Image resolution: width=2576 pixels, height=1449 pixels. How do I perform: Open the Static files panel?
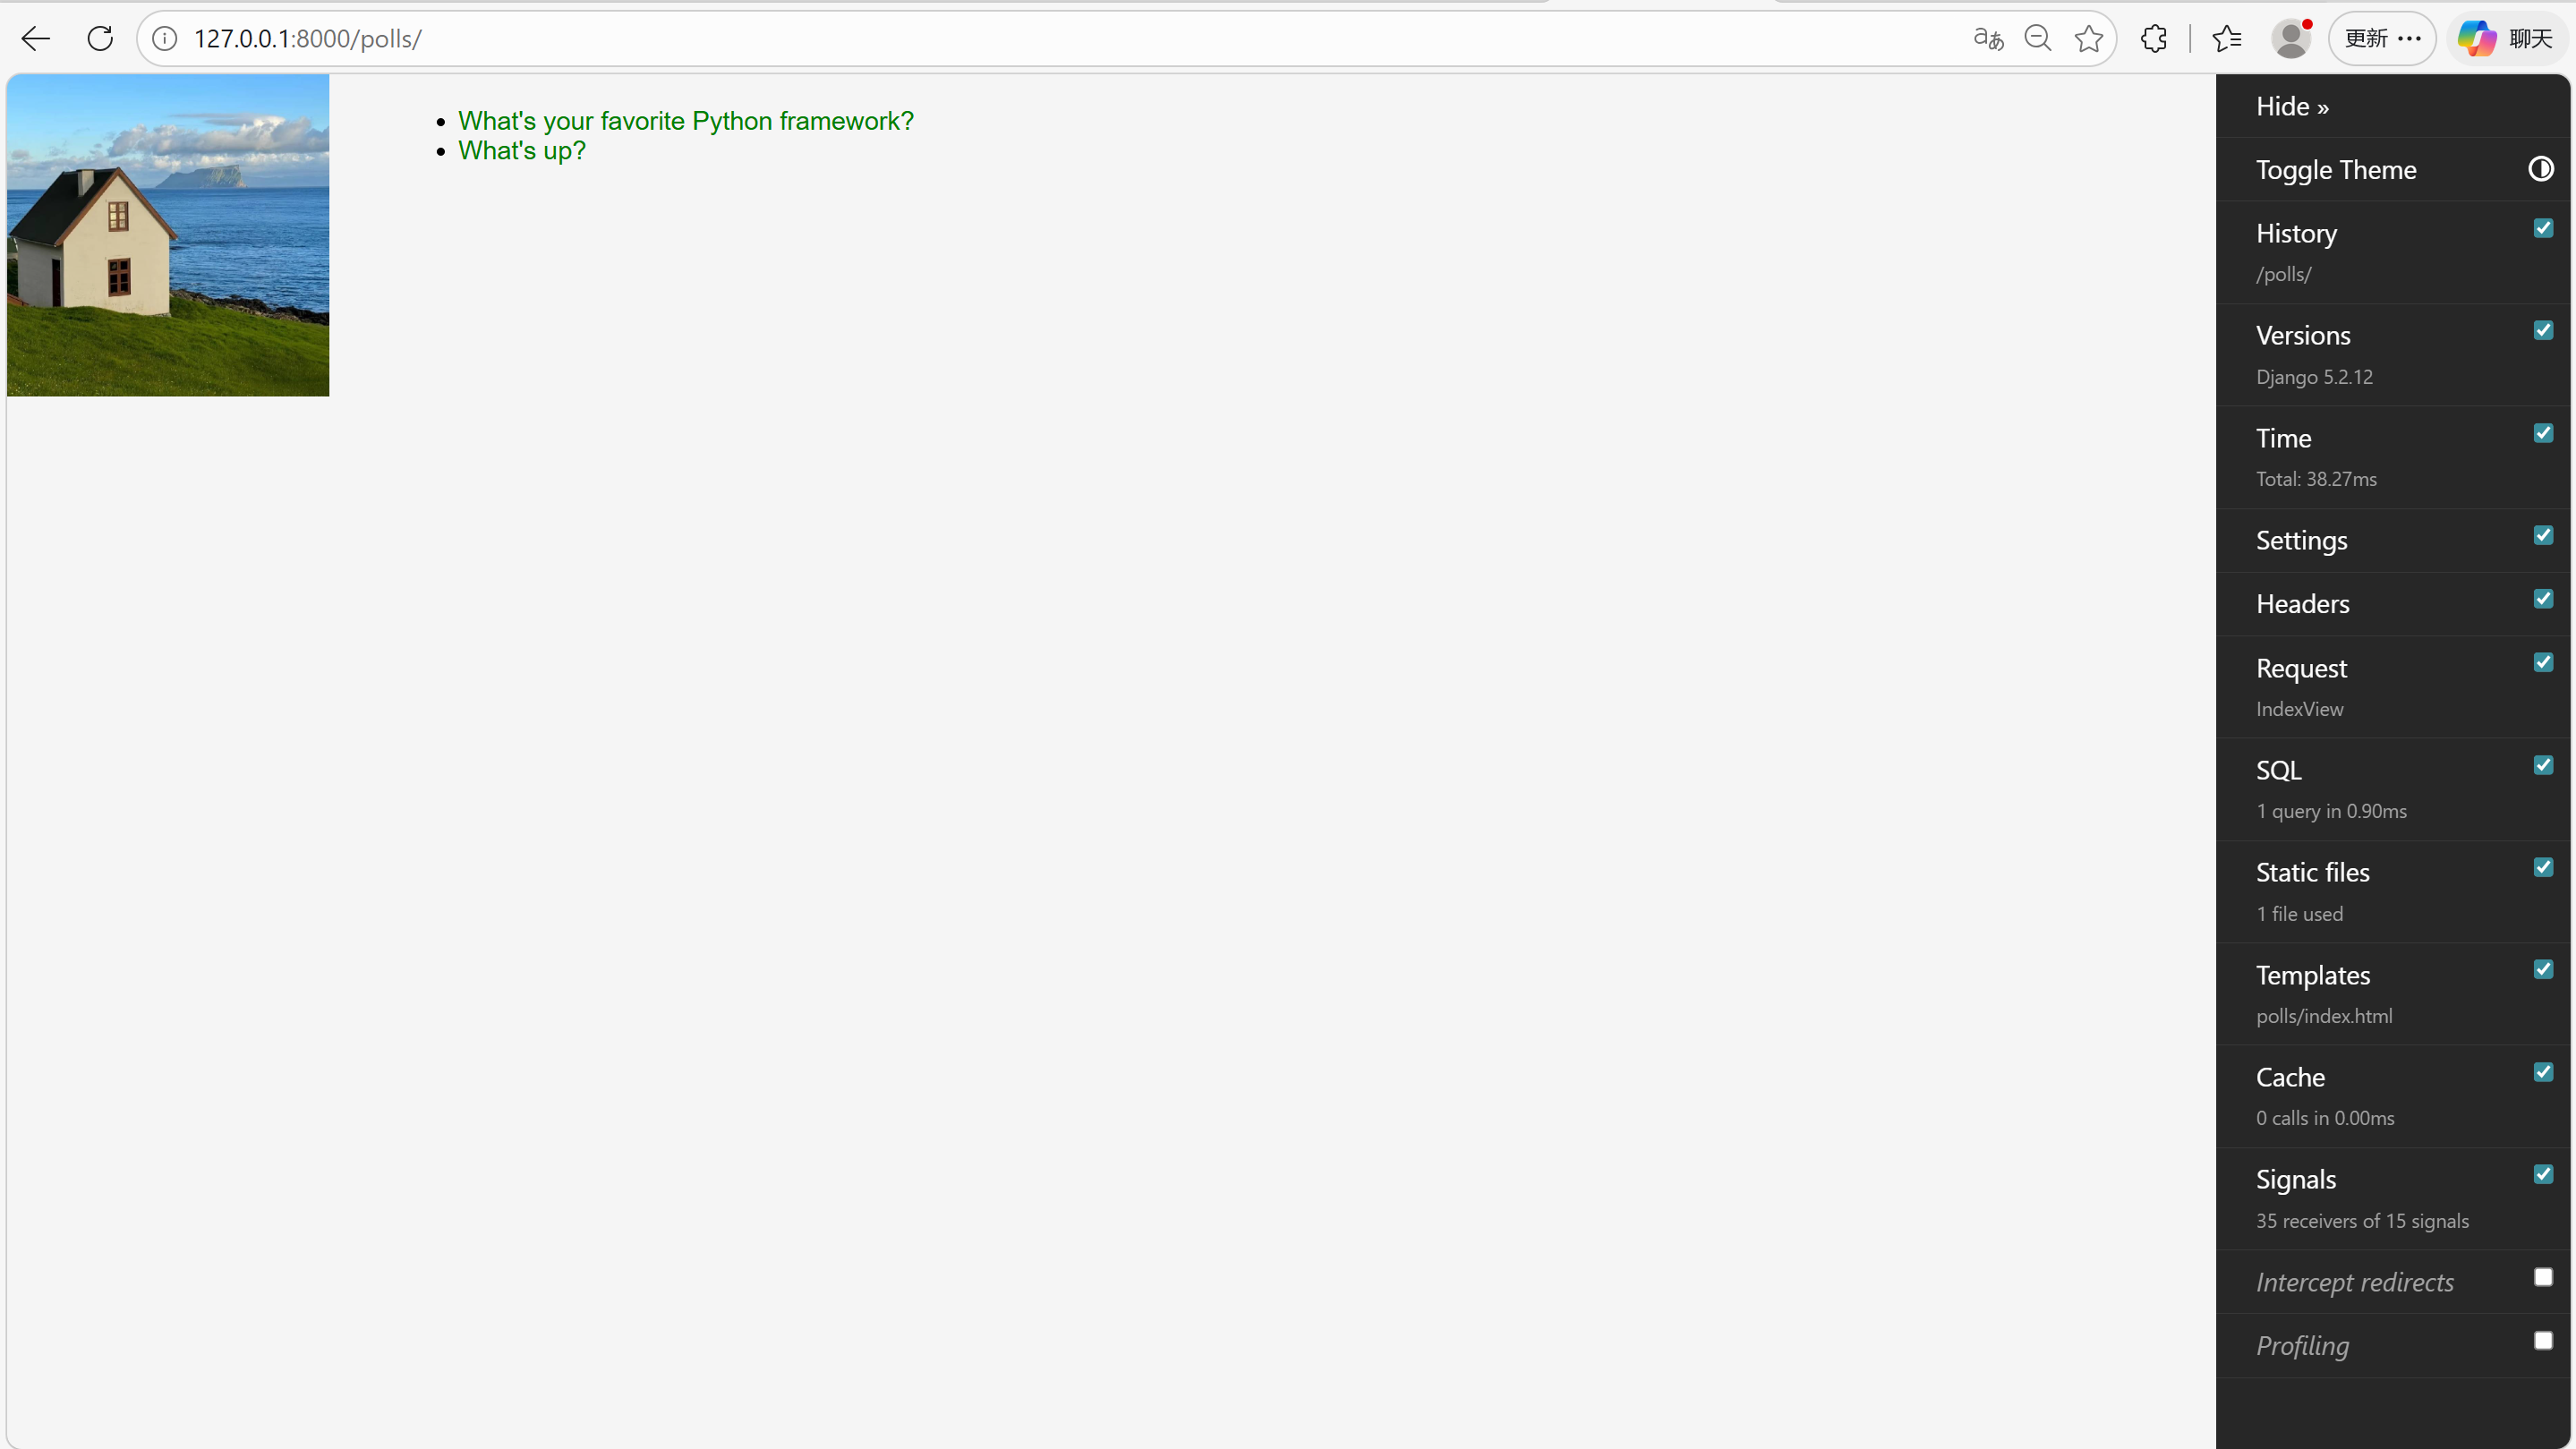[x=2313, y=872]
